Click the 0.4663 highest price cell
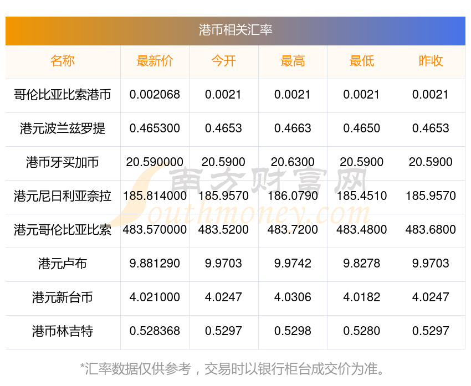The height and width of the screenshot is (386, 471). tap(293, 128)
